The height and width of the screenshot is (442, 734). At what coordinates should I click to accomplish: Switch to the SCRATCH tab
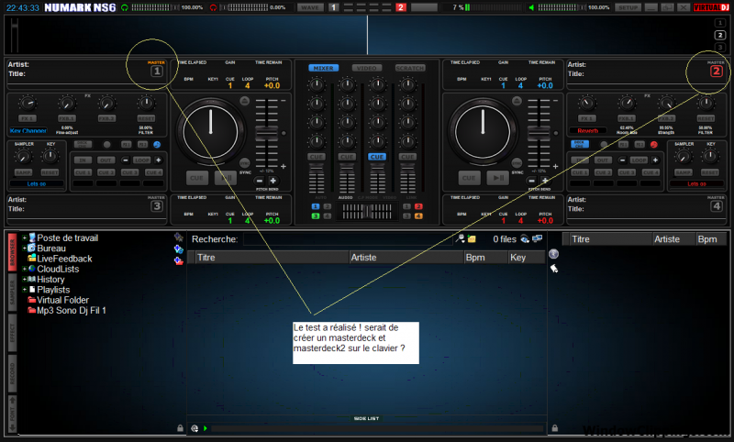[410, 68]
